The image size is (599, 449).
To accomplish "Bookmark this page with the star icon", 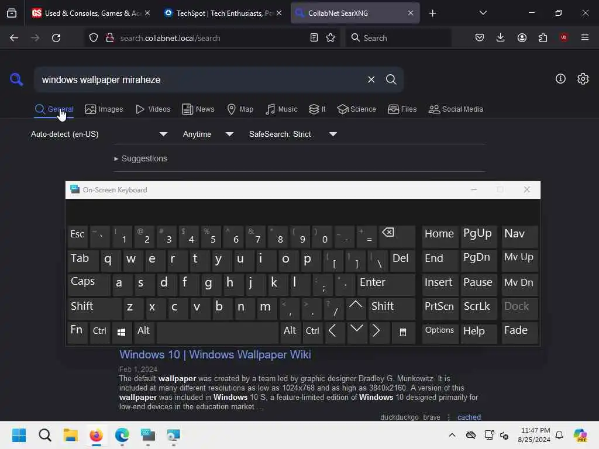I will click(x=331, y=37).
